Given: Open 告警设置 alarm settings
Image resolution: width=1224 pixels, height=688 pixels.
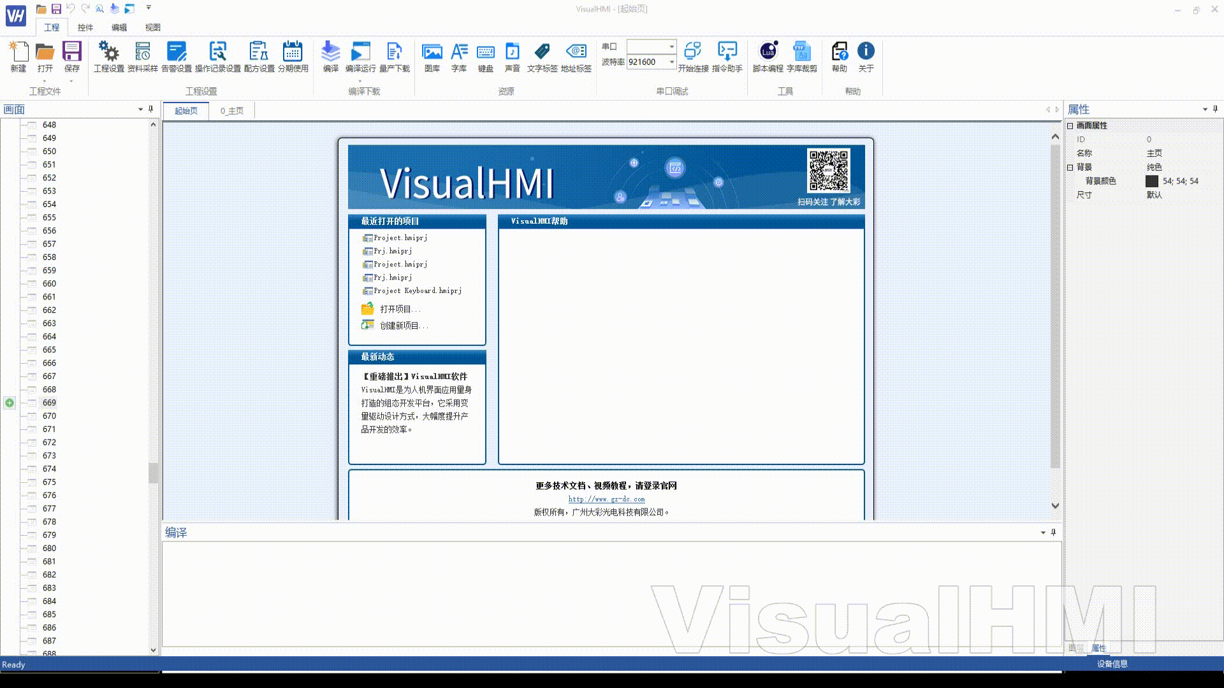Looking at the screenshot, I should click(x=177, y=57).
